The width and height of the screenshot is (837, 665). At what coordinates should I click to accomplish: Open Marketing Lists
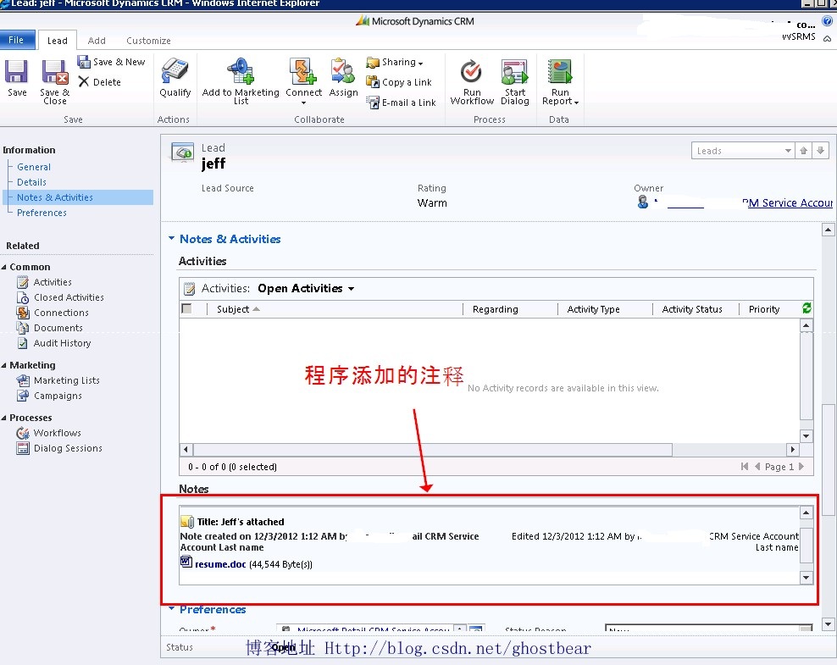(58, 380)
